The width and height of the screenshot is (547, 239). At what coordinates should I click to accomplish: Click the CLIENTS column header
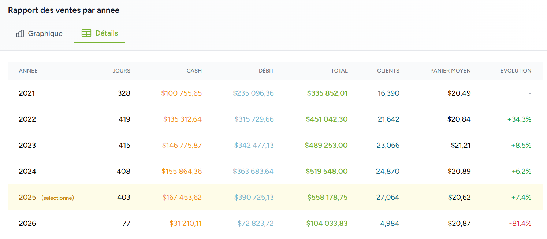388,71
